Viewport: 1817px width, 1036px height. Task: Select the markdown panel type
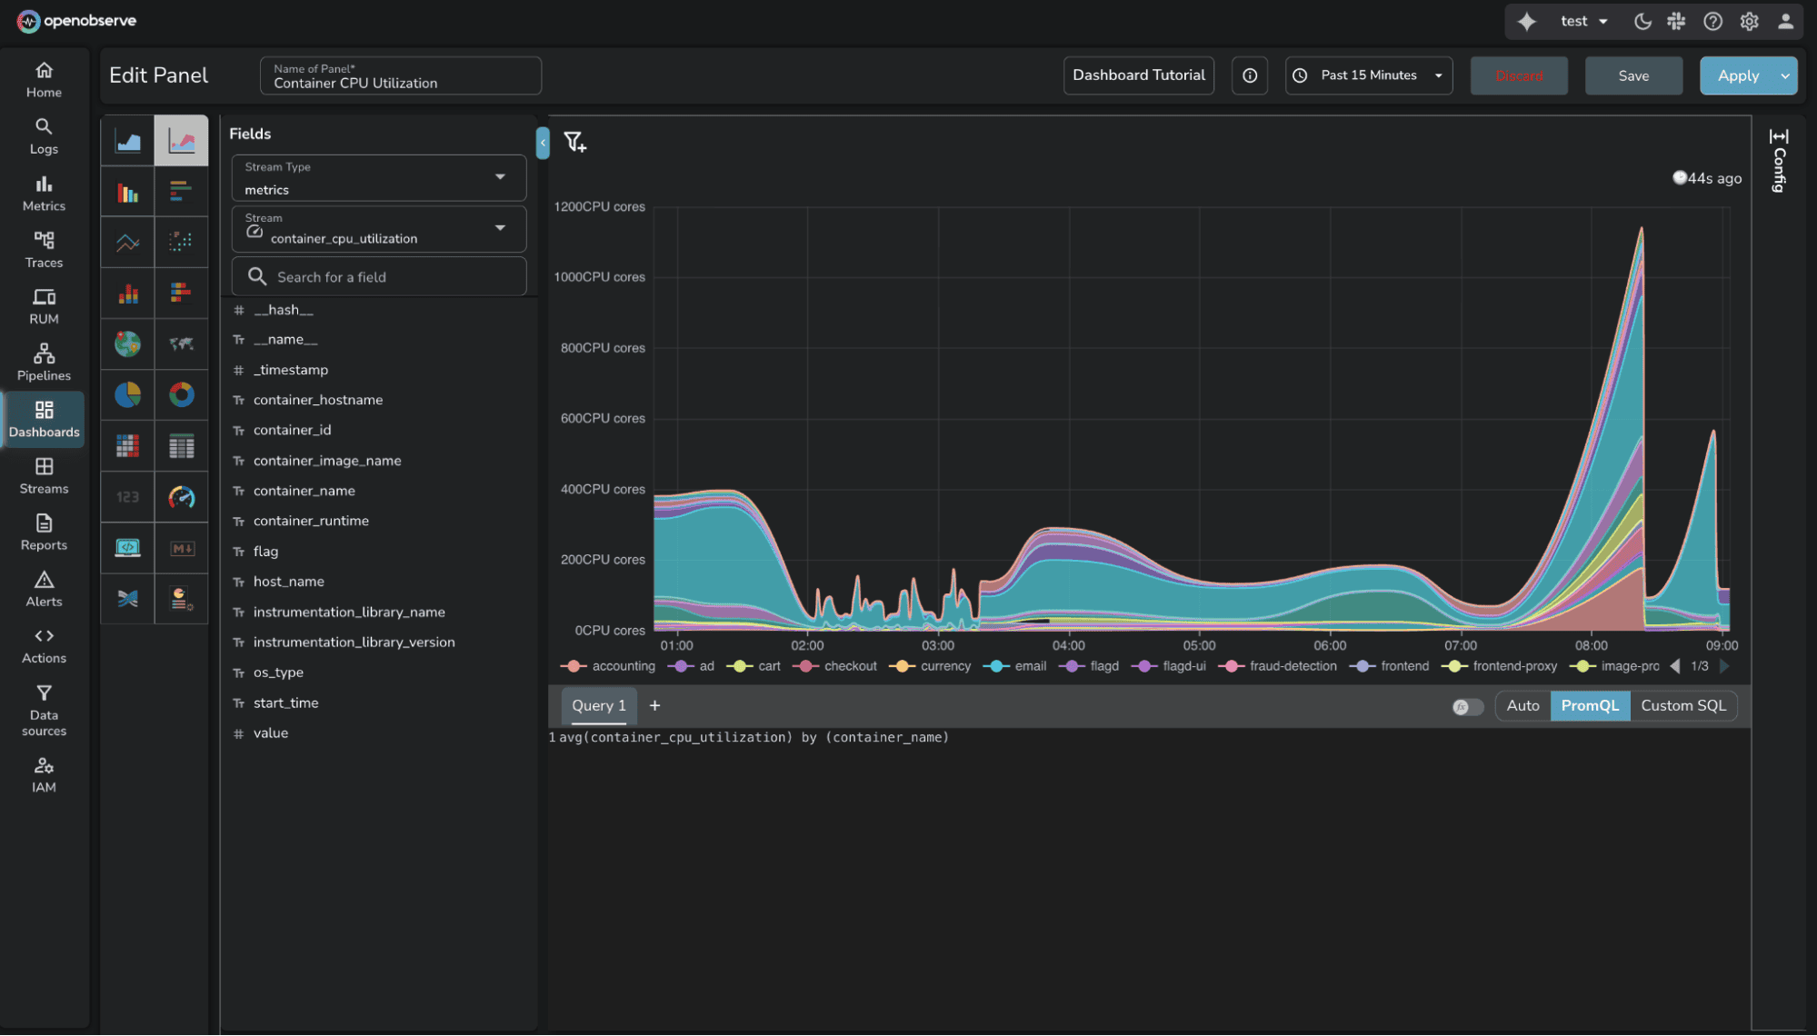click(182, 548)
